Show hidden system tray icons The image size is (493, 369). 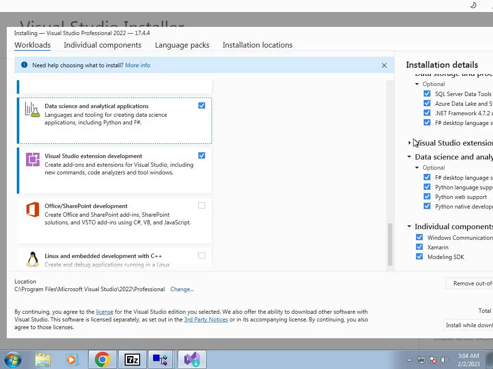coord(409,360)
